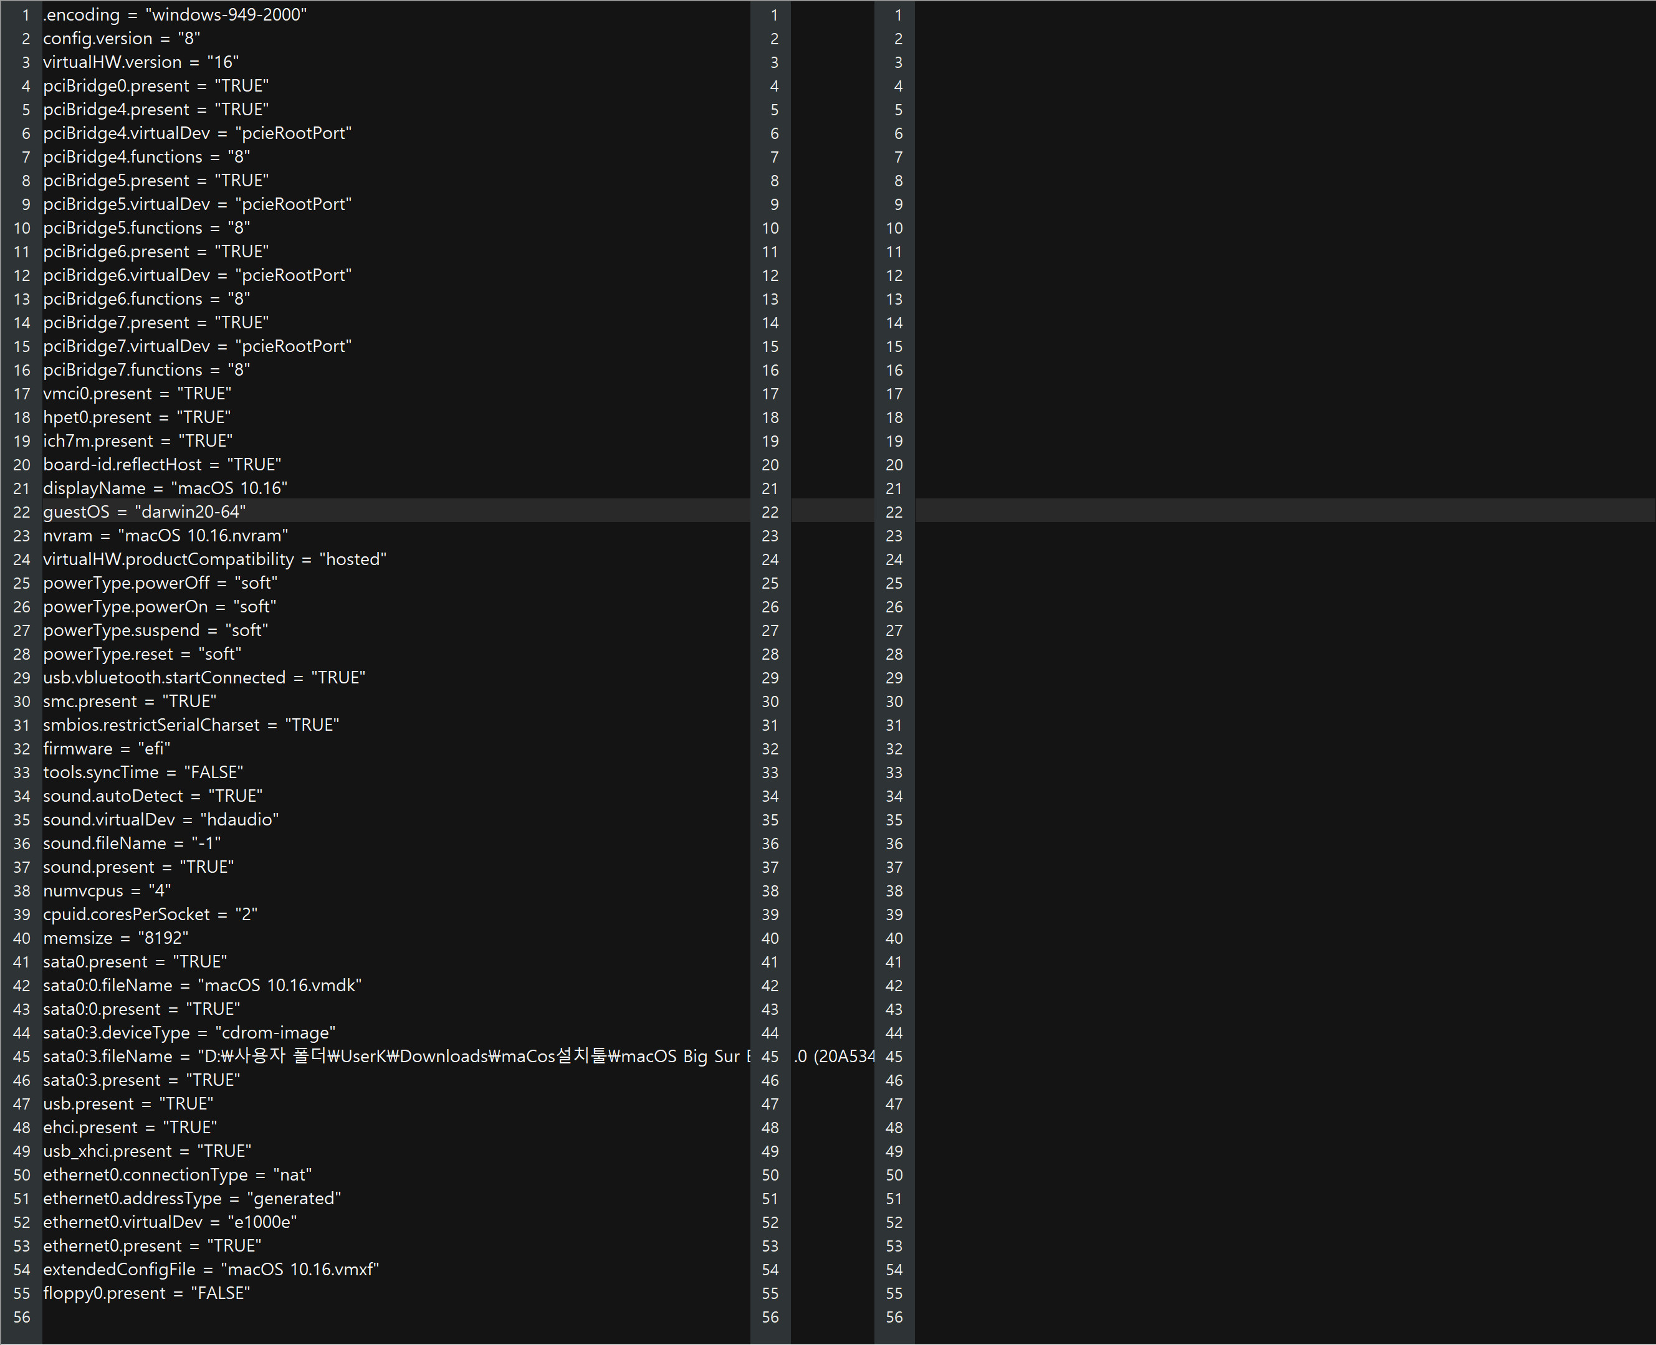The width and height of the screenshot is (1656, 1345).
Task: Click floppy0.present = "FALSE" line
Action: tap(146, 1294)
